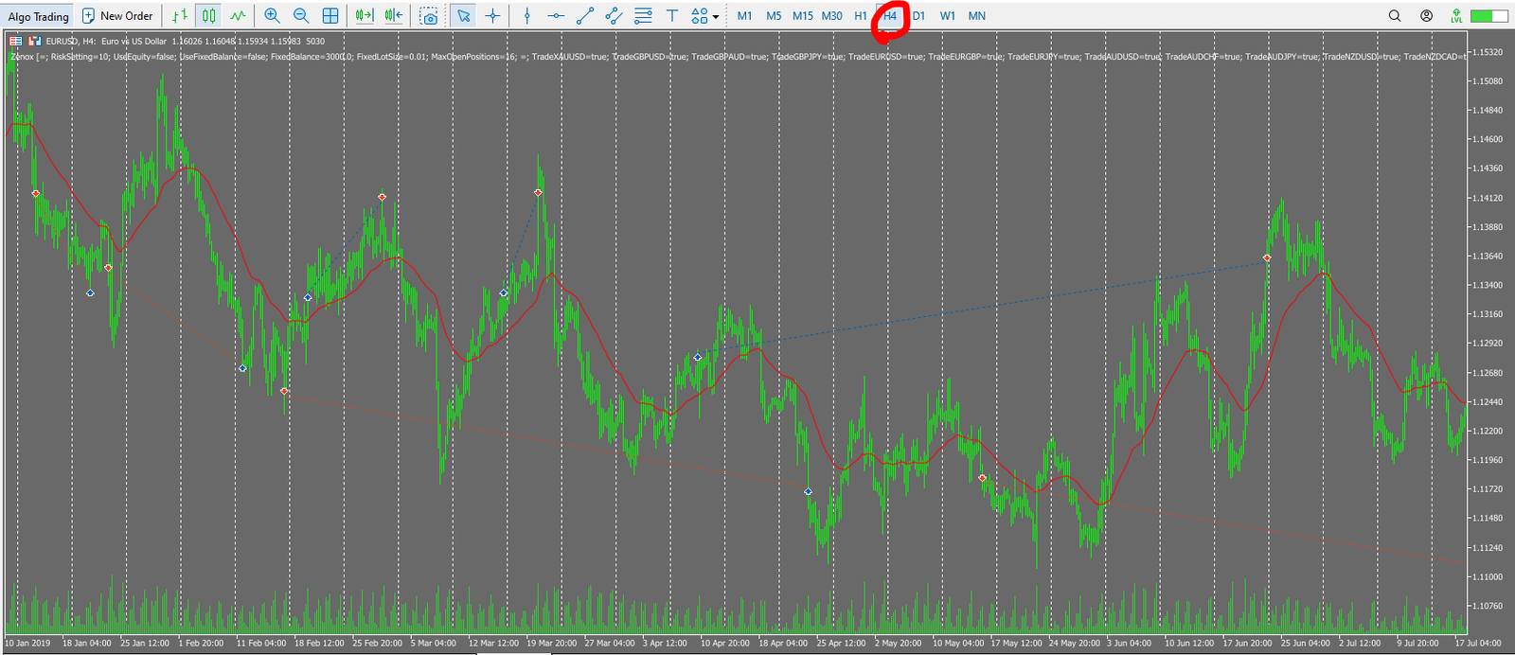The height and width of the screenshot is (655, 1515).
Task: Draw a vertical line
Action: [527, 16]
